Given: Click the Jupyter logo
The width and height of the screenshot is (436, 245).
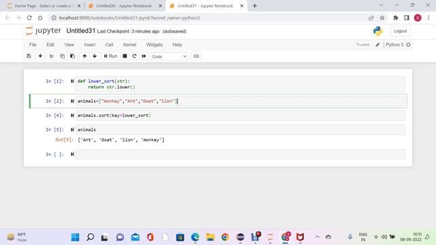Looking at the screenshot, I should coord(44,31).
